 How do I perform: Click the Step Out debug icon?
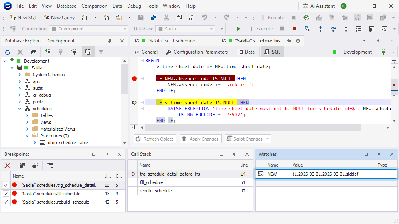click(x=346, y=29)
